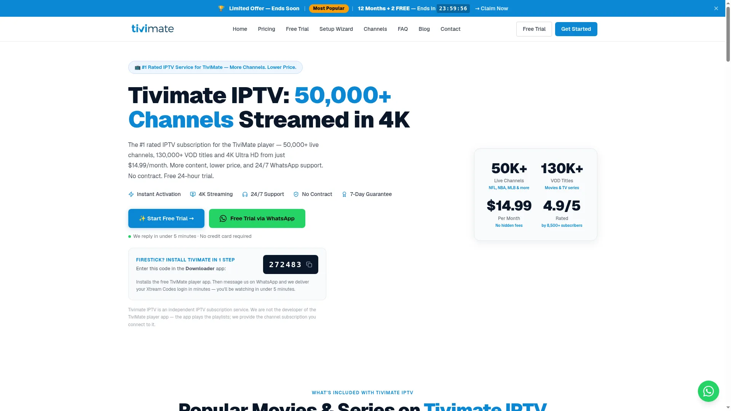The height and width of the screenshot is (411, 731).
Task: Click 'by 8,500+ subscribers' text
Action: pos(562,226)
